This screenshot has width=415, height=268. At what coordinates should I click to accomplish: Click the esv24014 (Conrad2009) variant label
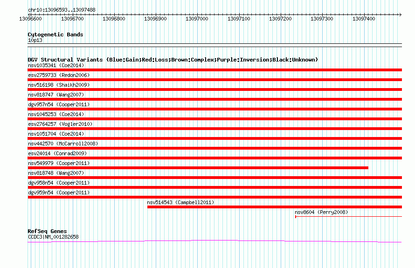[57, 153]
